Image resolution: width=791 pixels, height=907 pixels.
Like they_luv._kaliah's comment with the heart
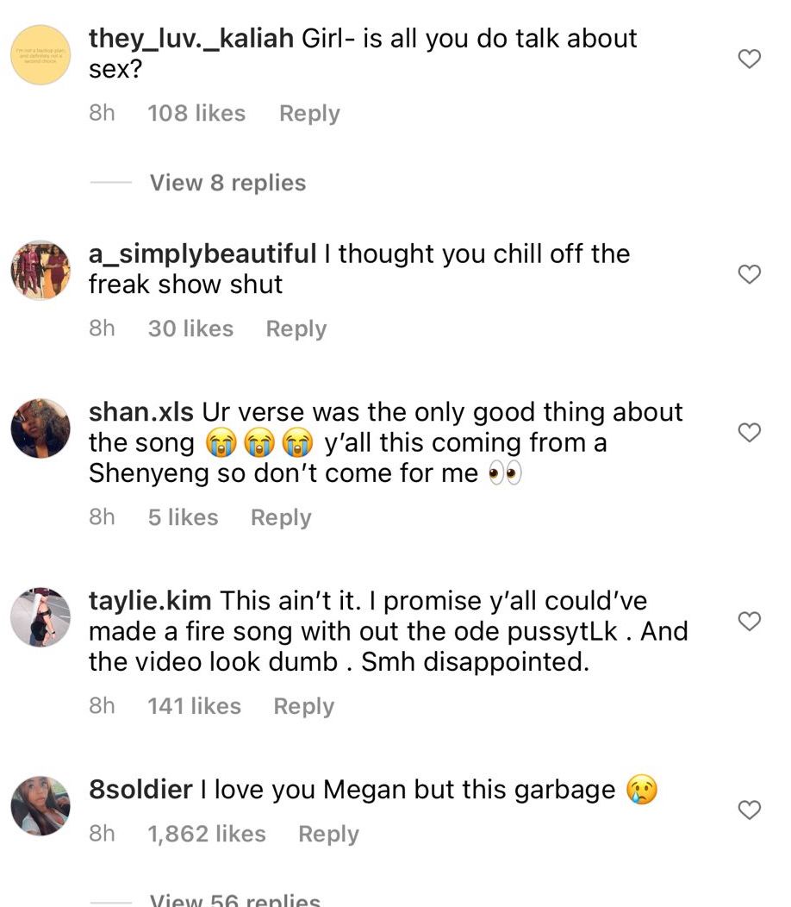tap(751, 59)
